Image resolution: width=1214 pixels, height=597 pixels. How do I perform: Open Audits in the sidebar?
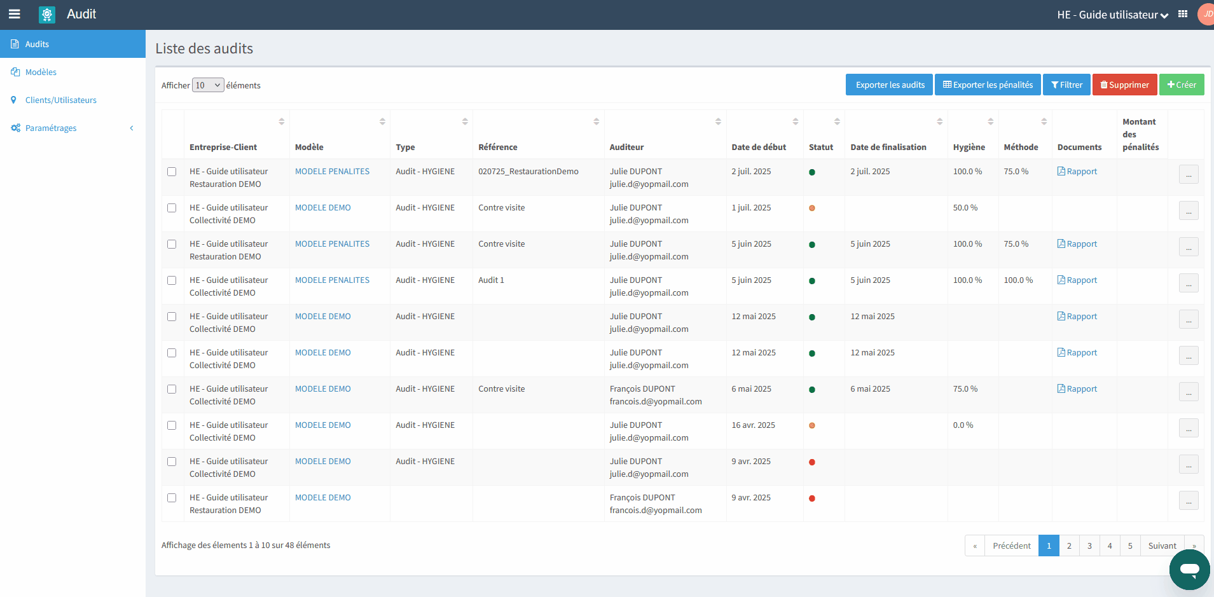tap(72, 44)
